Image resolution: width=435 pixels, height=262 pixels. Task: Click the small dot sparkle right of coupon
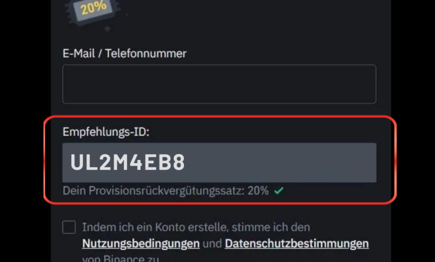coord(127,14)
